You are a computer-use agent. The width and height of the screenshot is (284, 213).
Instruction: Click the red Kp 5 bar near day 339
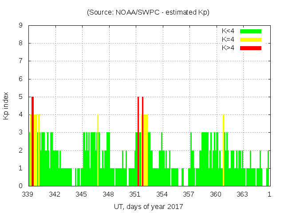(32, 142)
